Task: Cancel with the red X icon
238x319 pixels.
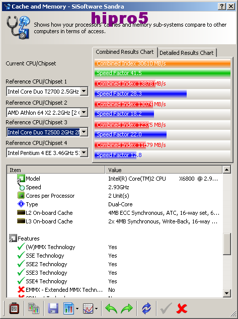Action: point(182,308)
